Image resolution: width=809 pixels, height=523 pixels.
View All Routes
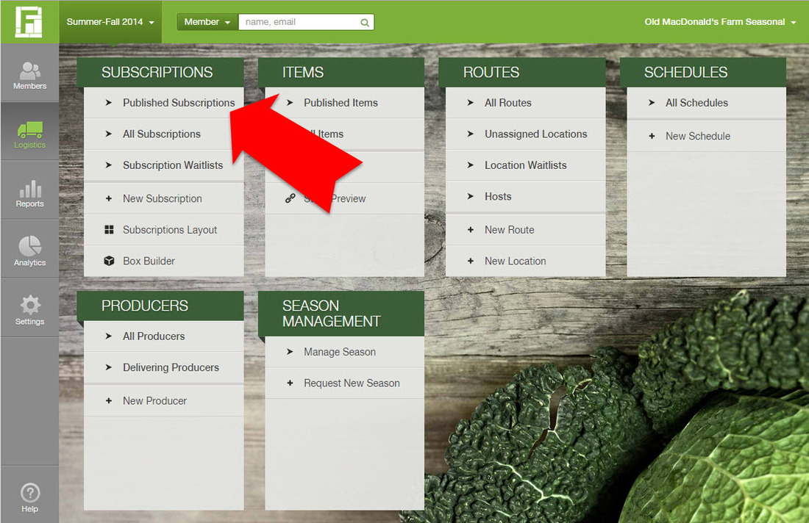(x=525, y=103)
